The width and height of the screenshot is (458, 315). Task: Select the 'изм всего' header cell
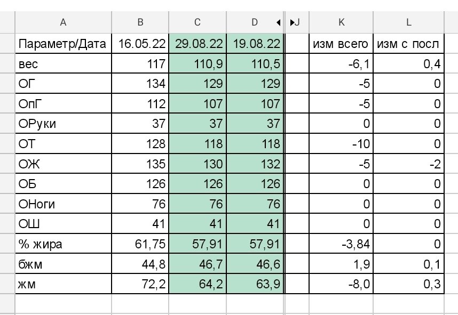[341, 44]
